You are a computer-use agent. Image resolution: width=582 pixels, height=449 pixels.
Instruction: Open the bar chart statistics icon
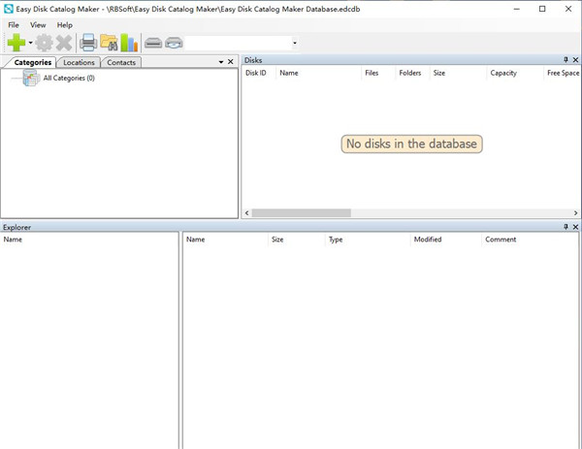click(129, 43)
